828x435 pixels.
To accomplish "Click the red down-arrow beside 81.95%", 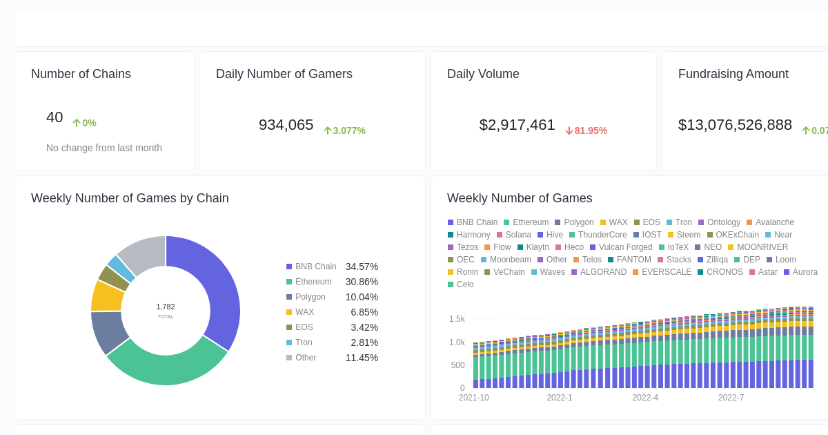I will pos(568,130).
